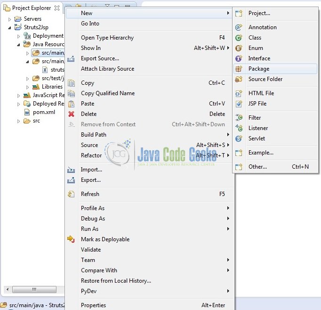The height and width of the screenshot is (310, 321).
Task: Select pom.xml in project tree
Action: coord(44,112)
